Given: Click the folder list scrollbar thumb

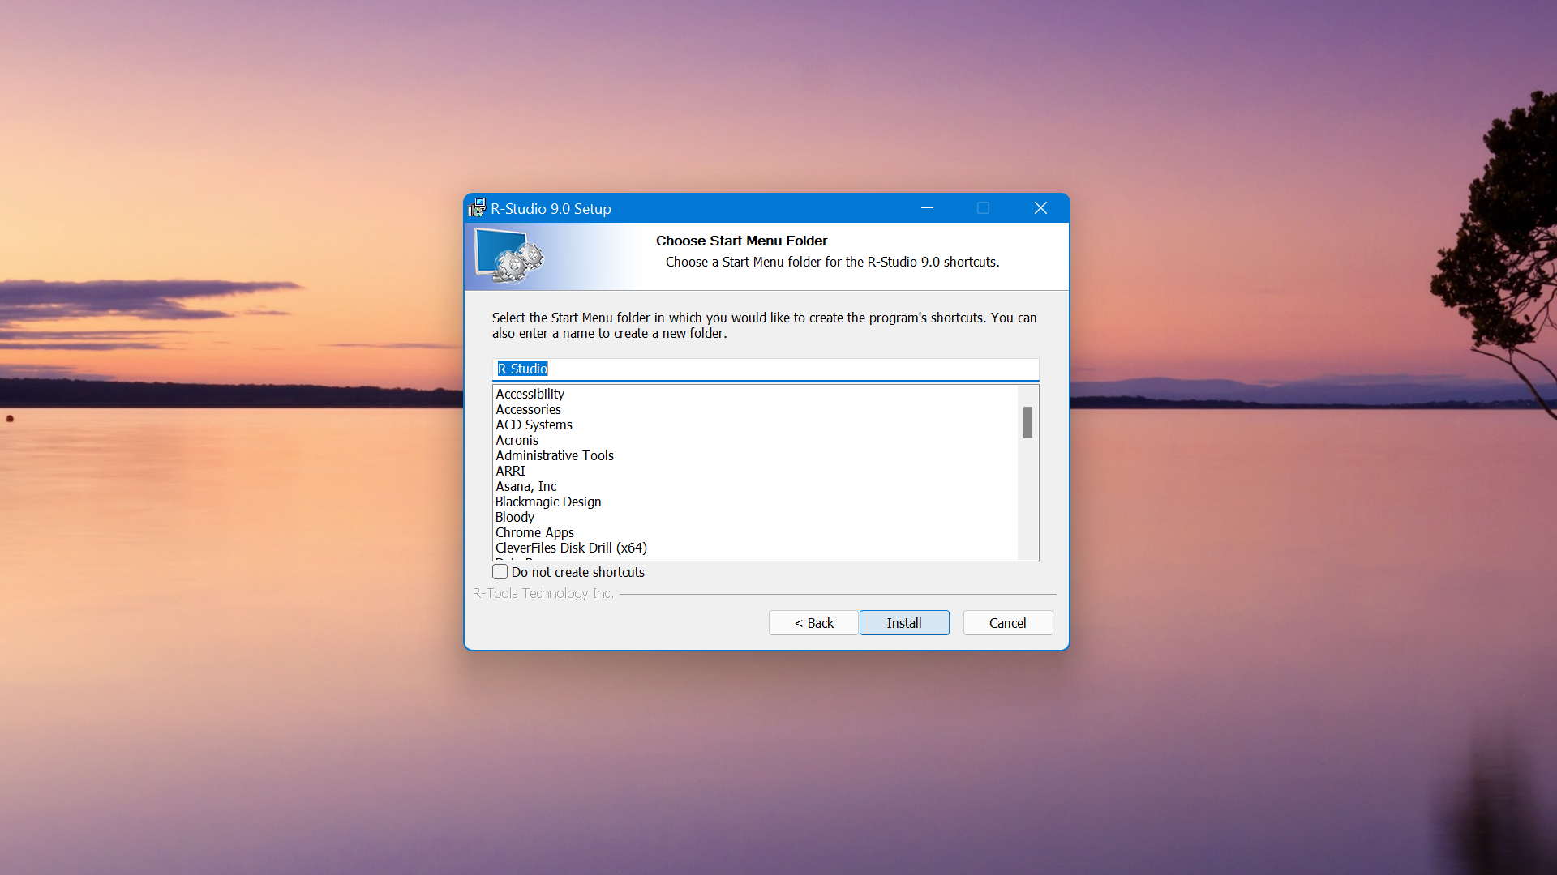Looking at the screenshot, I should point(1027,422).
